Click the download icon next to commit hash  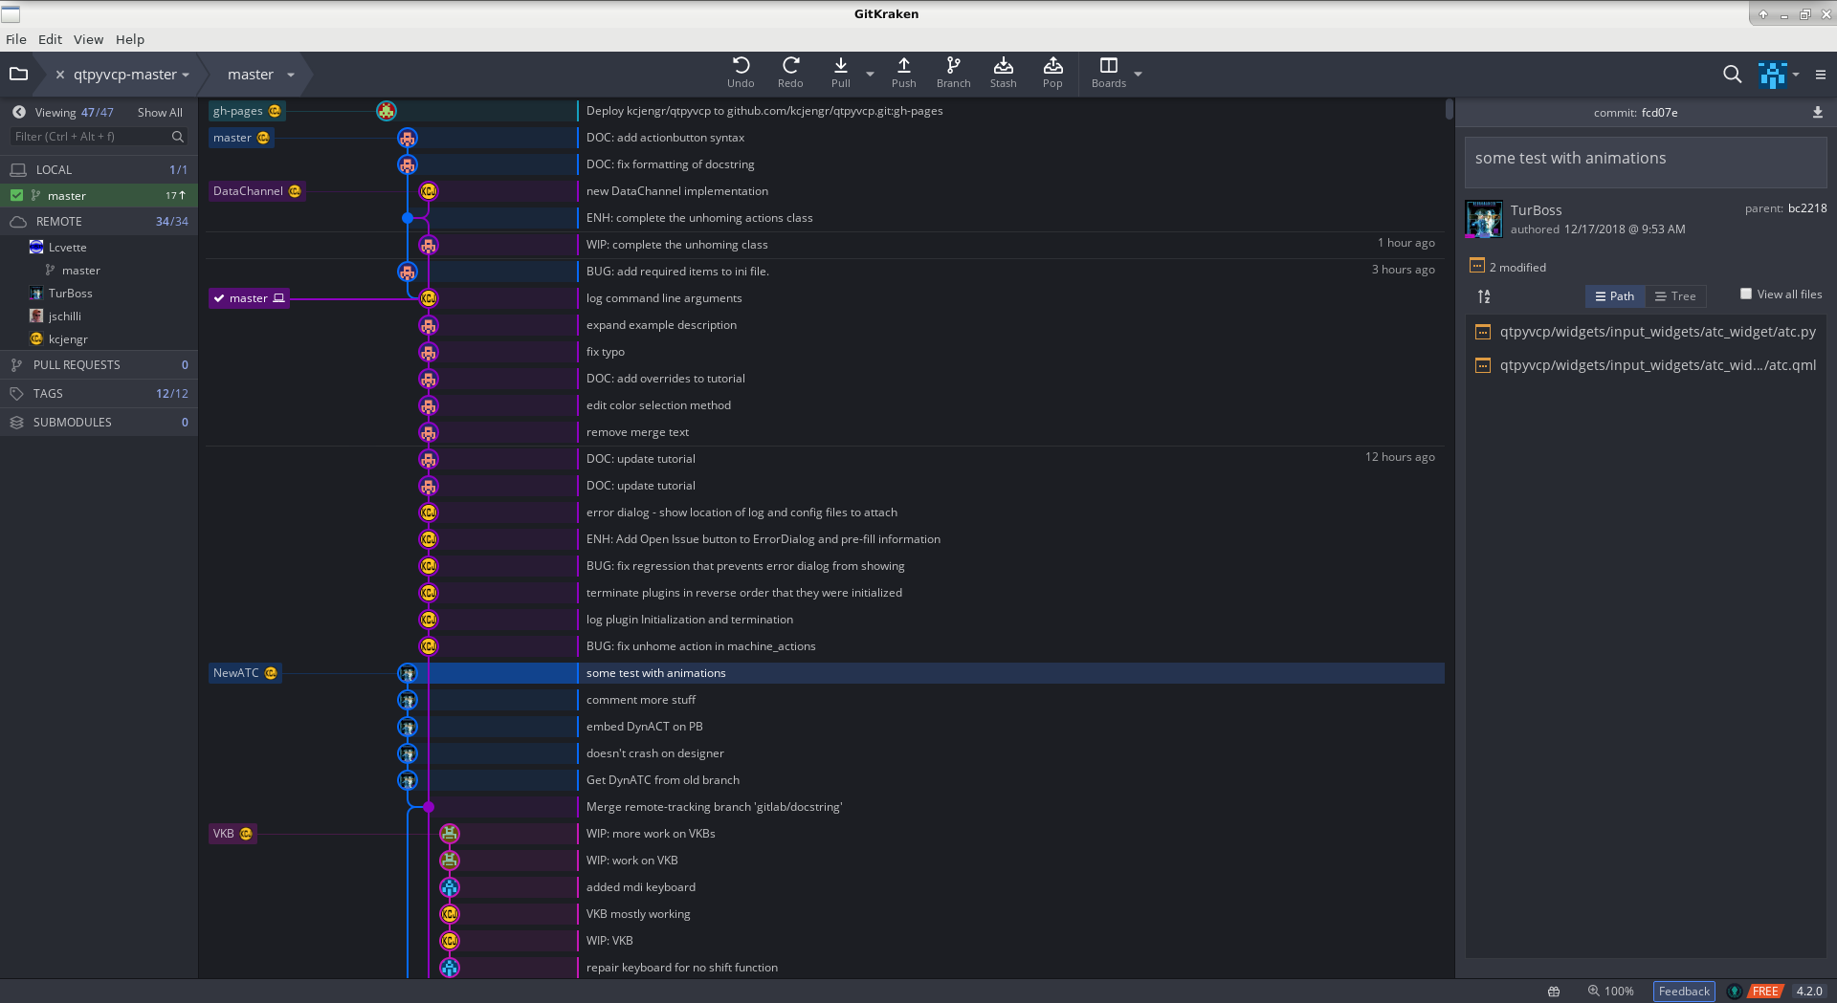(x=1817, y=112)
